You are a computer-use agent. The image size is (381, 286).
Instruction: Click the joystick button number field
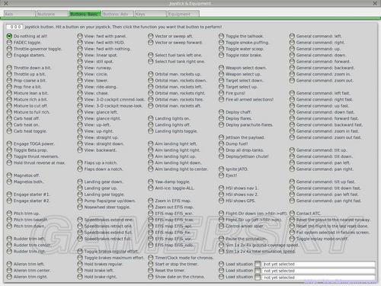coord(14,27)
